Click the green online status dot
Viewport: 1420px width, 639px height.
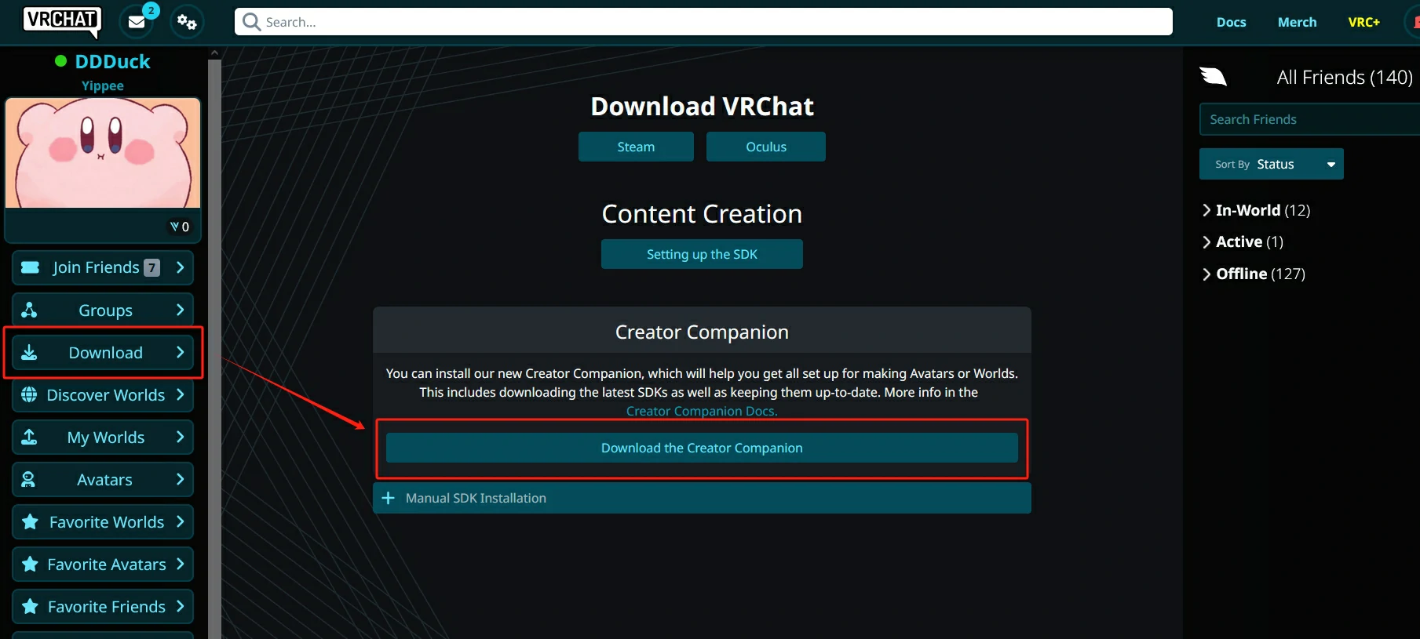(60, 61)
